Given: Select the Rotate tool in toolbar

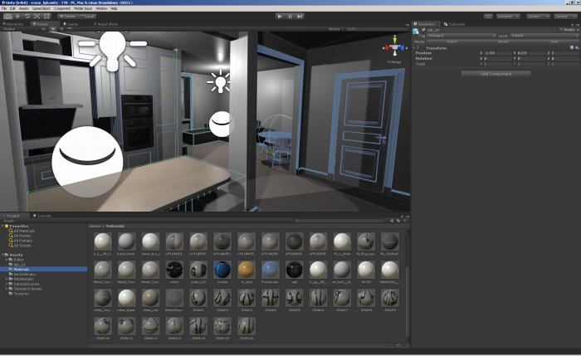Looking at the screenshot, I should pyautogui.click(x=27, y=17).
